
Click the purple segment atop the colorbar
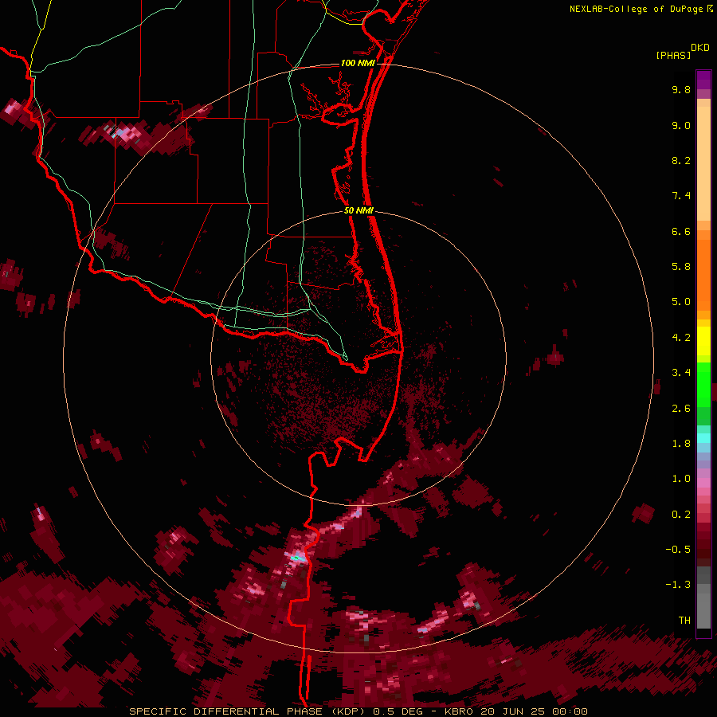703,80
